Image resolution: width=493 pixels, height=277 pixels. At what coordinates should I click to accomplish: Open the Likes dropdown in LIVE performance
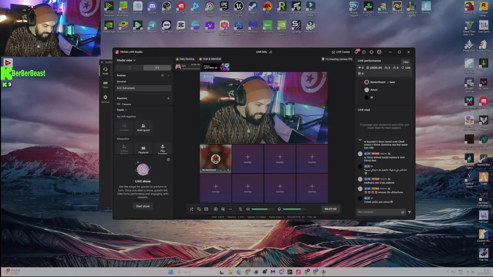point(406,62)
